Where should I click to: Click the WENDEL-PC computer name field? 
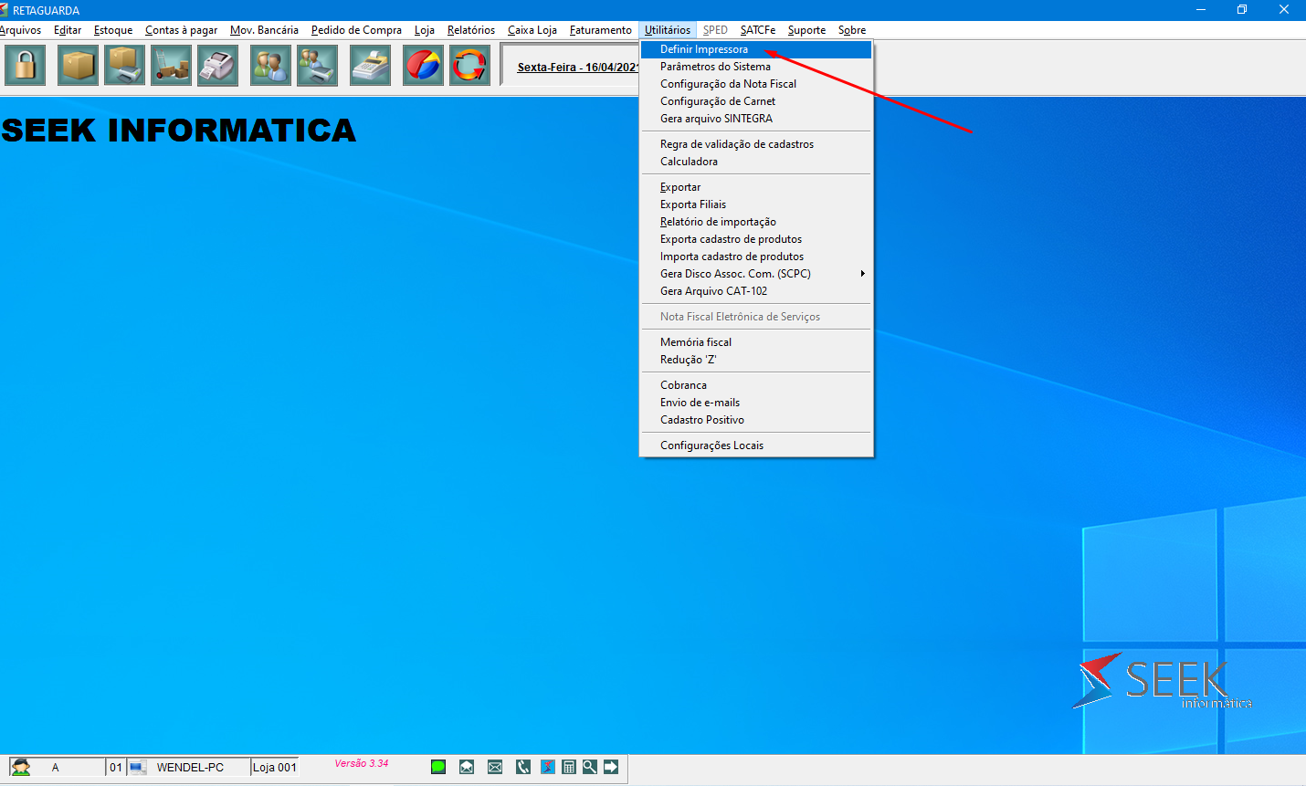190,768
